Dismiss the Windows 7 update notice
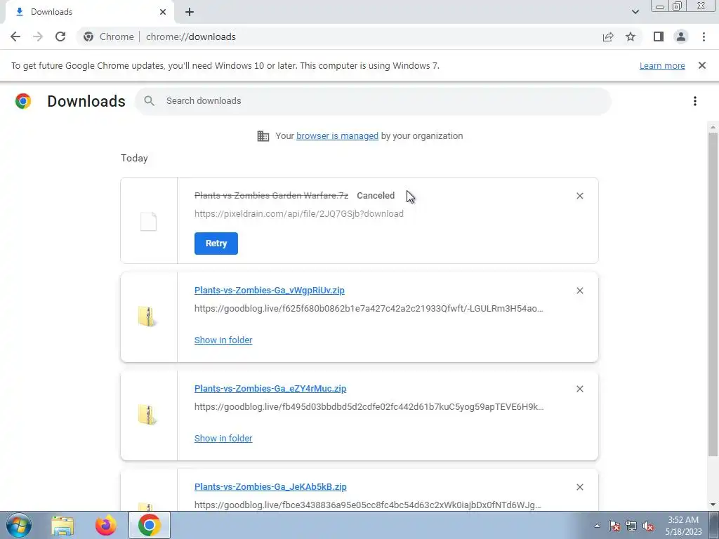Viewport: 719px width, 539px height. 702,65
